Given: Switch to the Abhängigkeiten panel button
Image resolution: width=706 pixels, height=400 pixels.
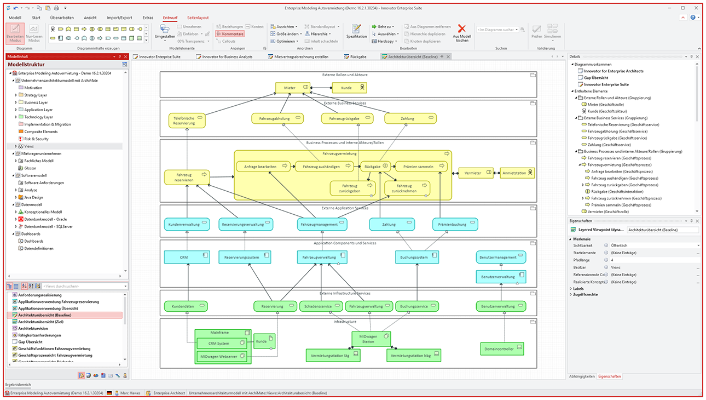Looking at the screenshot, I should point(583,376).
